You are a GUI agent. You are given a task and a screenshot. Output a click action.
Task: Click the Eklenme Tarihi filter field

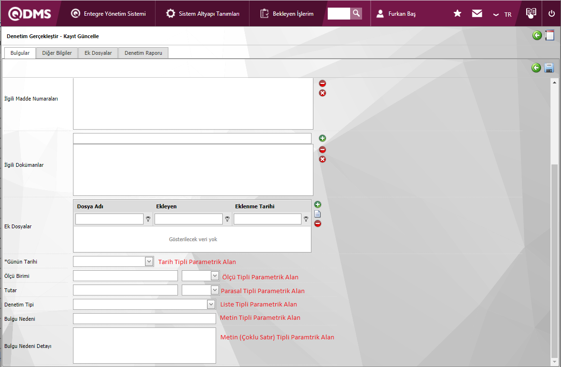tap(268, 219)
